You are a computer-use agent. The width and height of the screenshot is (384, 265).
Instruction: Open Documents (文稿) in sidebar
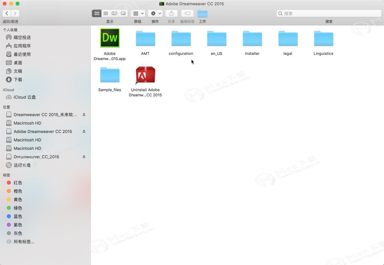coord(14,71)
